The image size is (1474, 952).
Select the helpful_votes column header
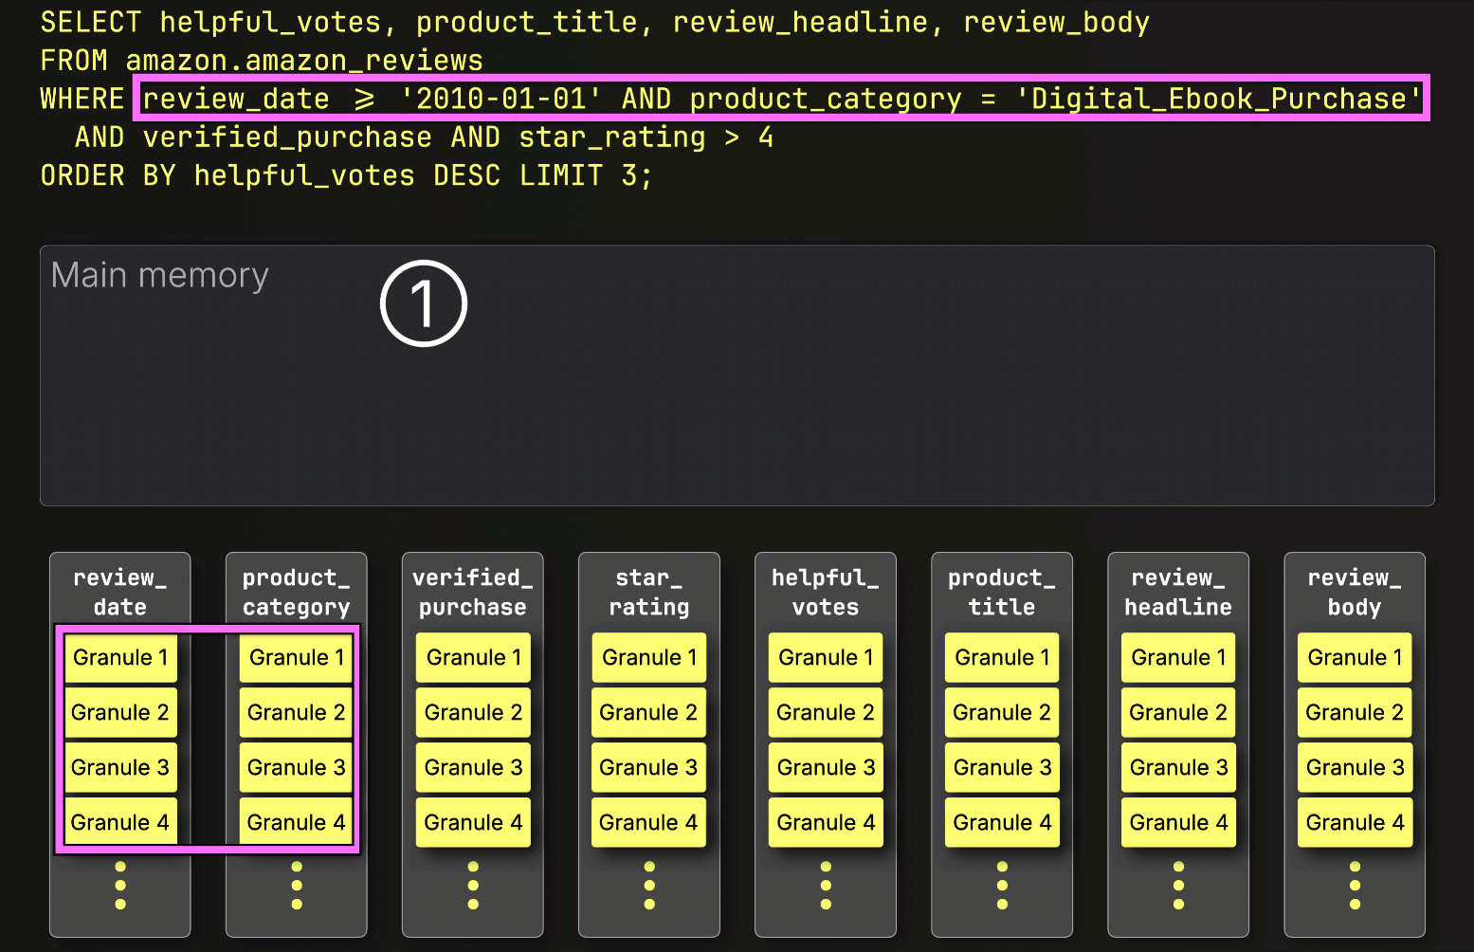click(826, 593)
